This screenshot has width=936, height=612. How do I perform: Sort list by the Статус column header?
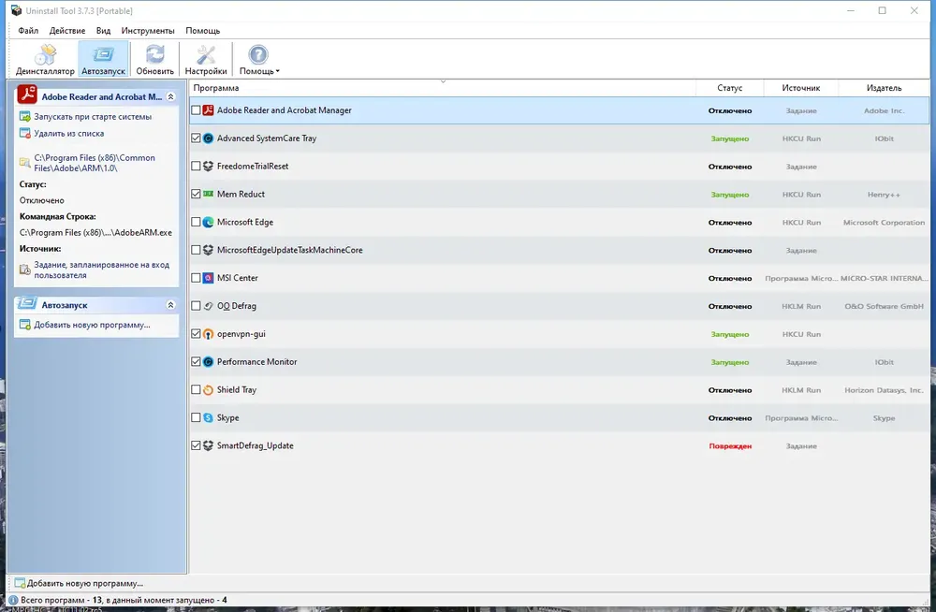pos(729,88)
